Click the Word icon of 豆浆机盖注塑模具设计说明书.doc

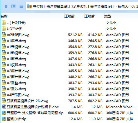click(x=4, y=107)
